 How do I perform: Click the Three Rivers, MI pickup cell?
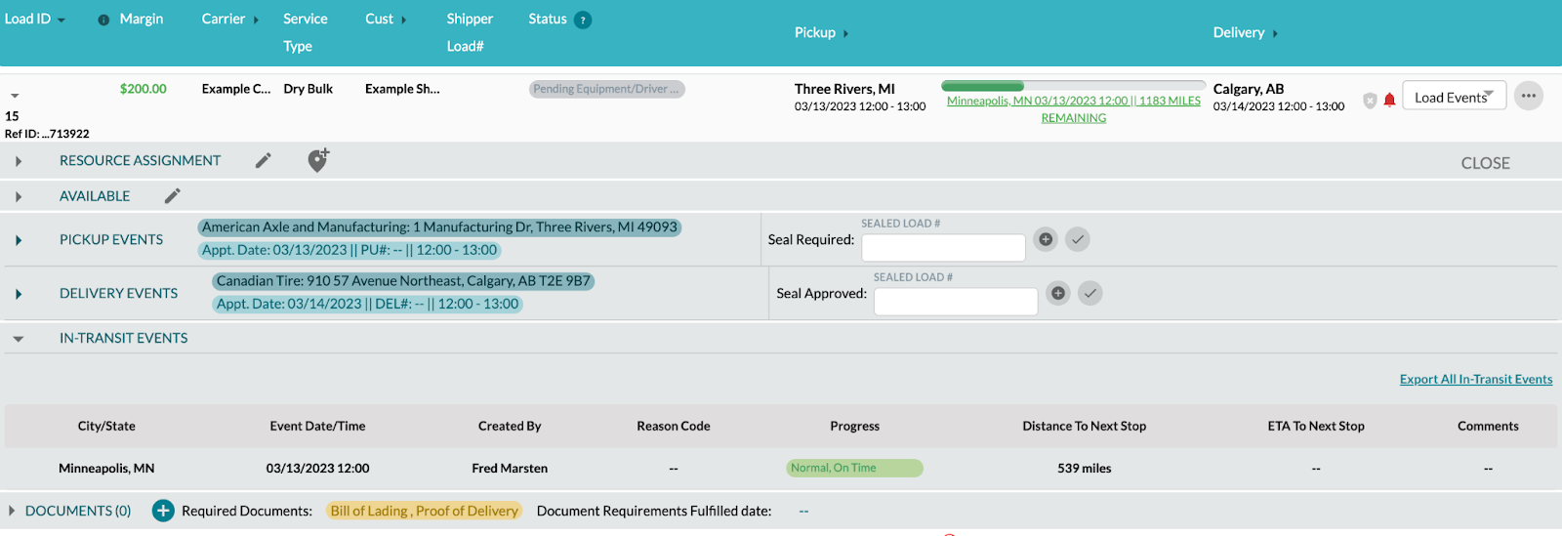pyautogui.click(x=844, y=89)
